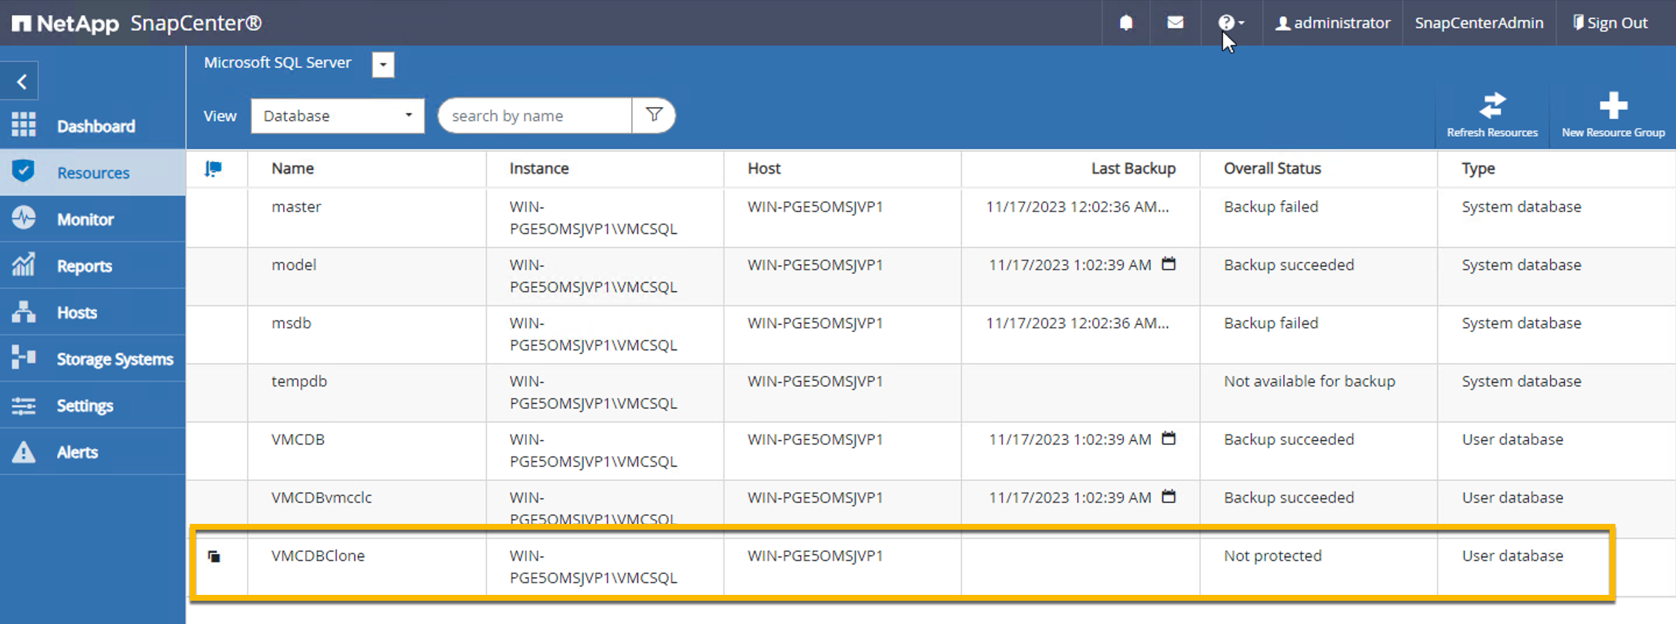Open the mail envelope icon
This screenshot has height=624, width=1676.
coord(1175,23)
